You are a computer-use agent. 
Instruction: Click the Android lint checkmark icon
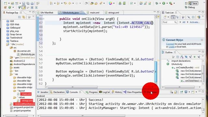(131, 3)
